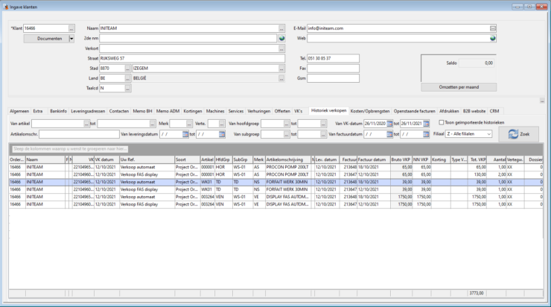
Task: Open lookup at end of BELGIË field
Action: tap(281, 78)
